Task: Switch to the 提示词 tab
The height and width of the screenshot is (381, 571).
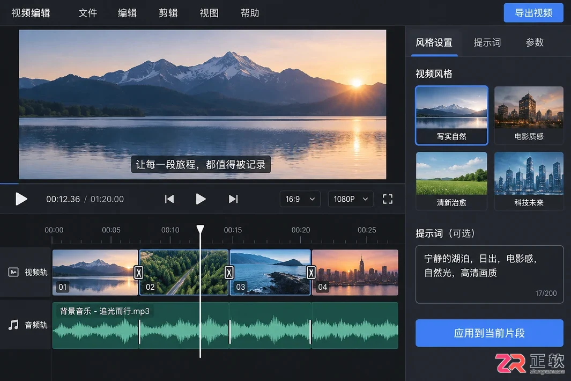Action: 487,42
